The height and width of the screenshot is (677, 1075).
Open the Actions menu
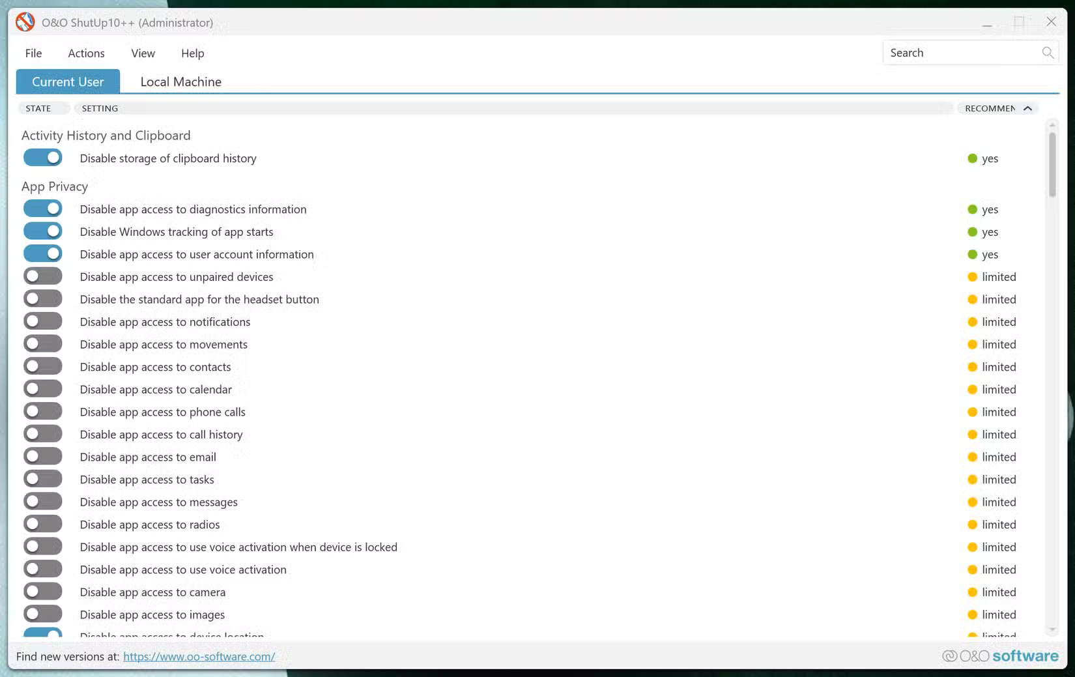[x=85, y=53]
